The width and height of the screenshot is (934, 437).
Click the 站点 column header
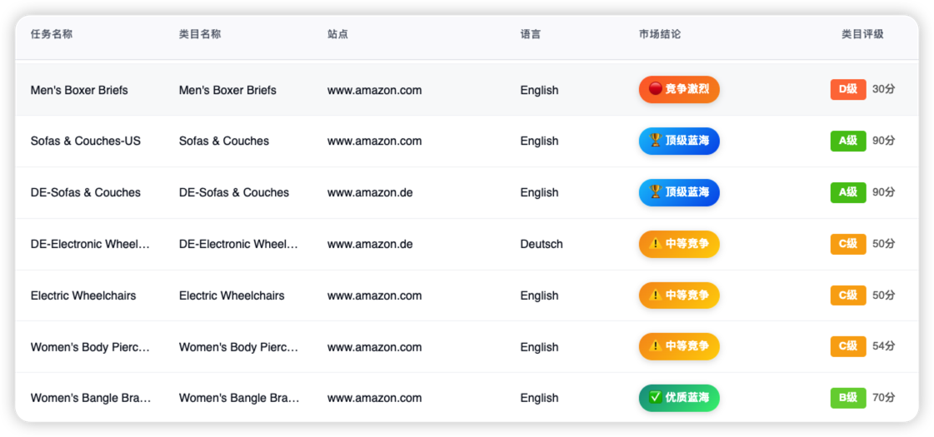tap(337, 34)
